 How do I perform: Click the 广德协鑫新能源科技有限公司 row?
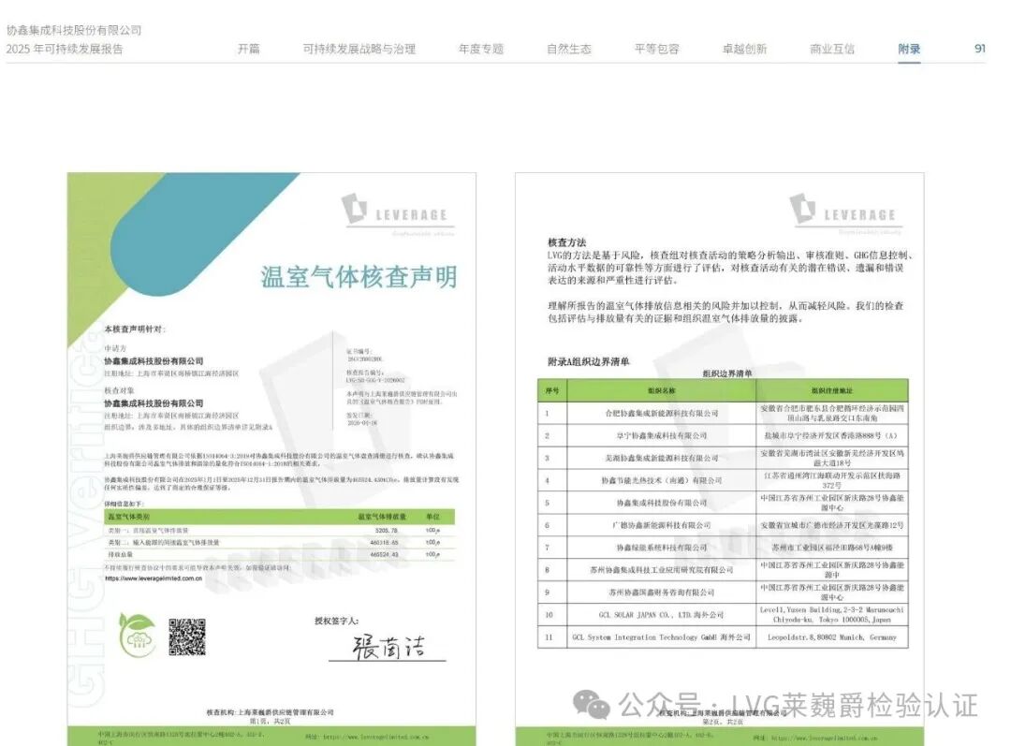pyautogui.click(x=723, y=525)
